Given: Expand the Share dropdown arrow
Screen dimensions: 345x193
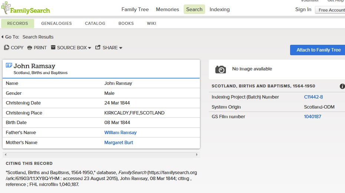Looking at the screenshot, I should (121, 48).
